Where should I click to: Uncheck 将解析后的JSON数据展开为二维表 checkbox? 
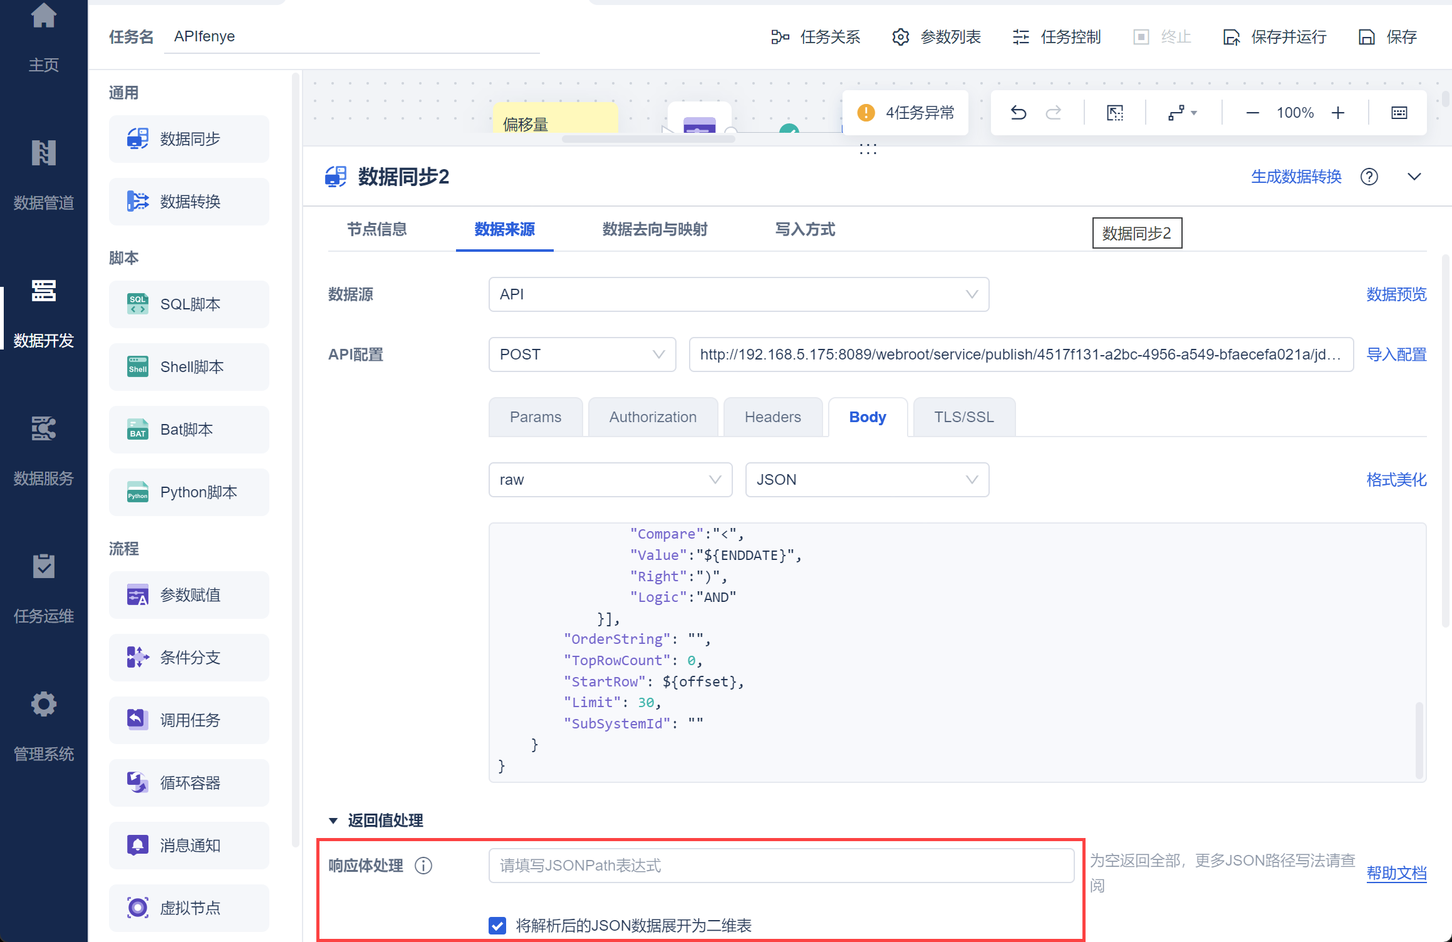497,925
